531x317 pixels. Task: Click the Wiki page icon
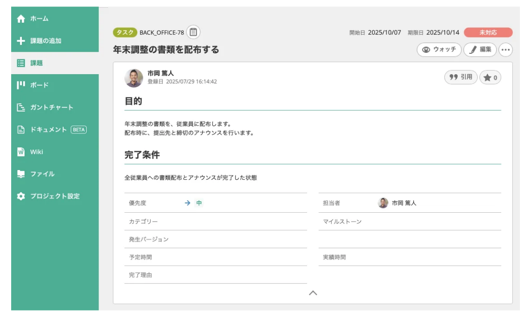tap(21, 152)
